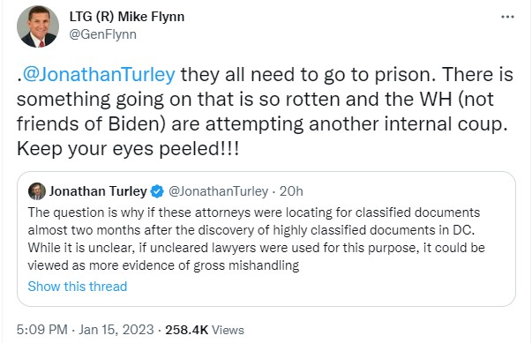The width and height of the screenshot is (532, 343).
Task: Click the gray @JonathanTurley handle in the quoted tweet
Action: (x=219, y=191)
